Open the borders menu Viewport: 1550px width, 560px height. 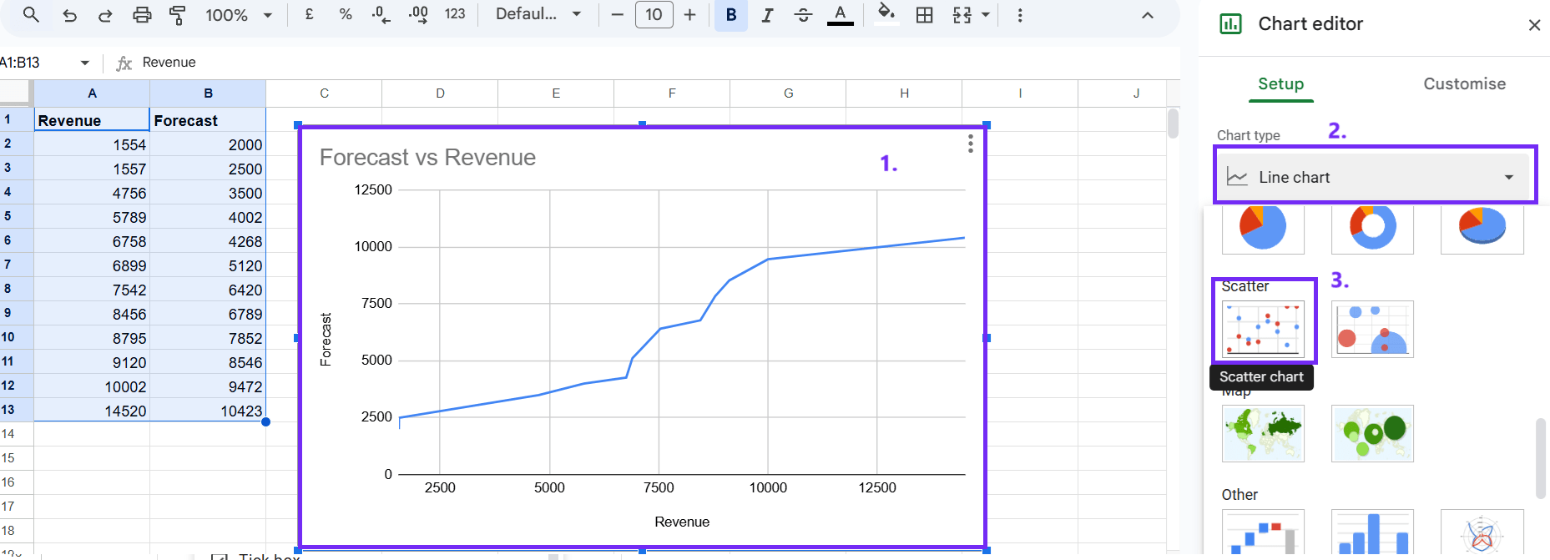click(924, 15)
